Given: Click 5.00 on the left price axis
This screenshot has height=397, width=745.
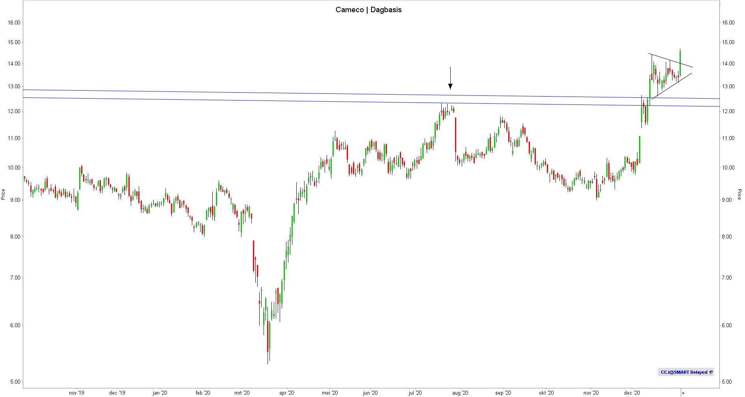Looking at the screenshot, I should tap(15, 382).
